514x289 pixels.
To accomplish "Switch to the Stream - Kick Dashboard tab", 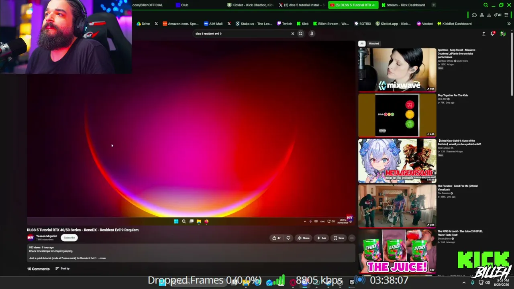I will coord(404,5).
